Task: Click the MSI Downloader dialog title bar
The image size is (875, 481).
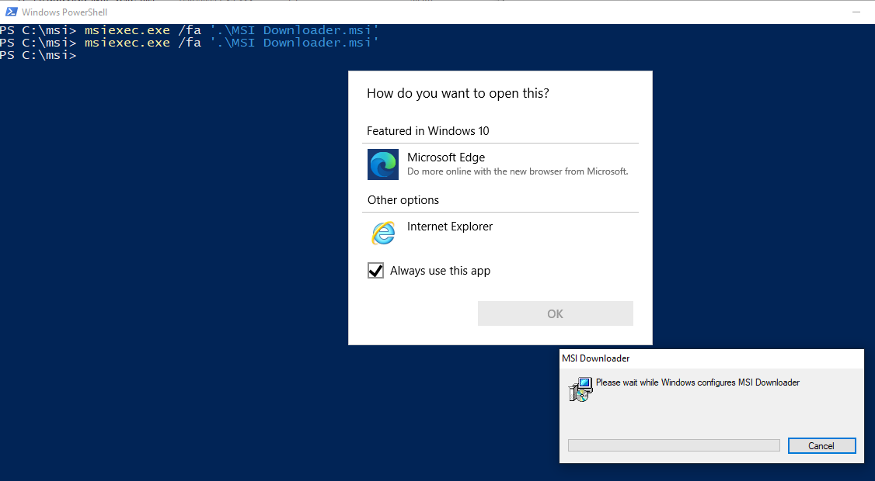Action: click(x=699, y=358)
